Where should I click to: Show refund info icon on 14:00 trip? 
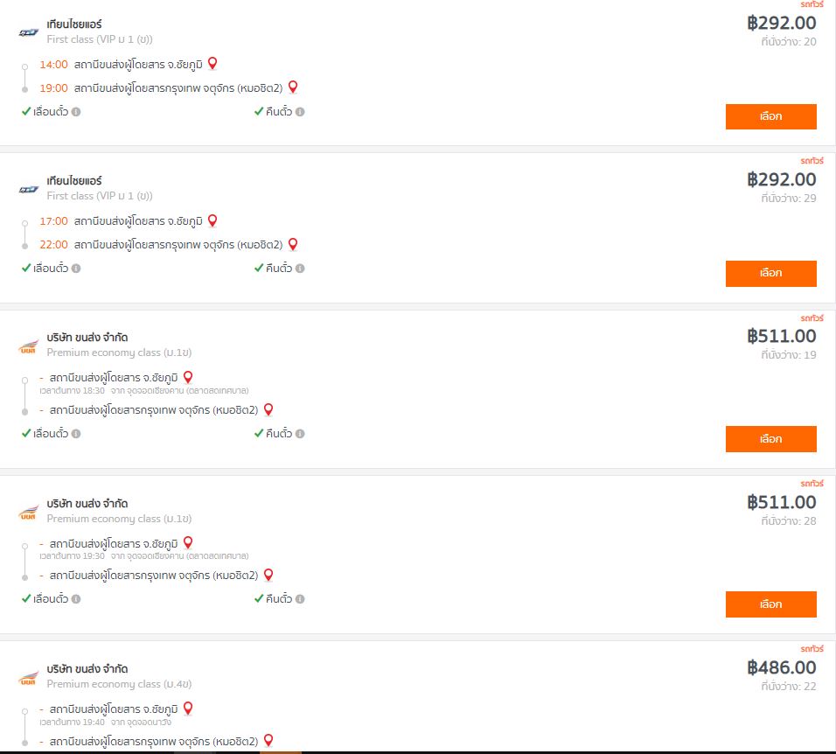click(x=300, y=112)
